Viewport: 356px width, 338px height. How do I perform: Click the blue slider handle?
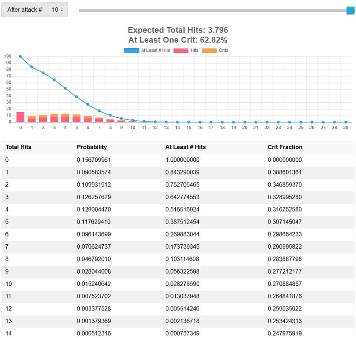point(350,10)
